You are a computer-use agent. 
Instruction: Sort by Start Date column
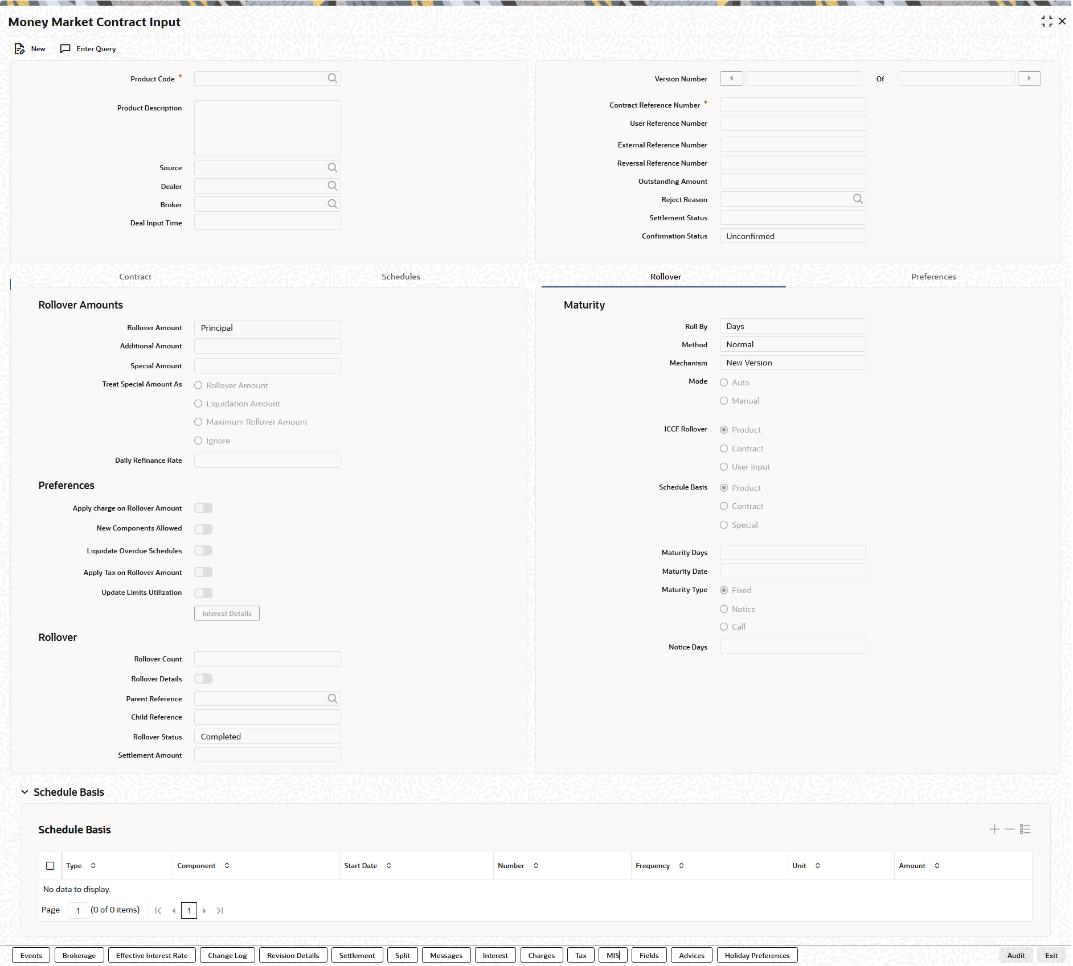point(388,866)
